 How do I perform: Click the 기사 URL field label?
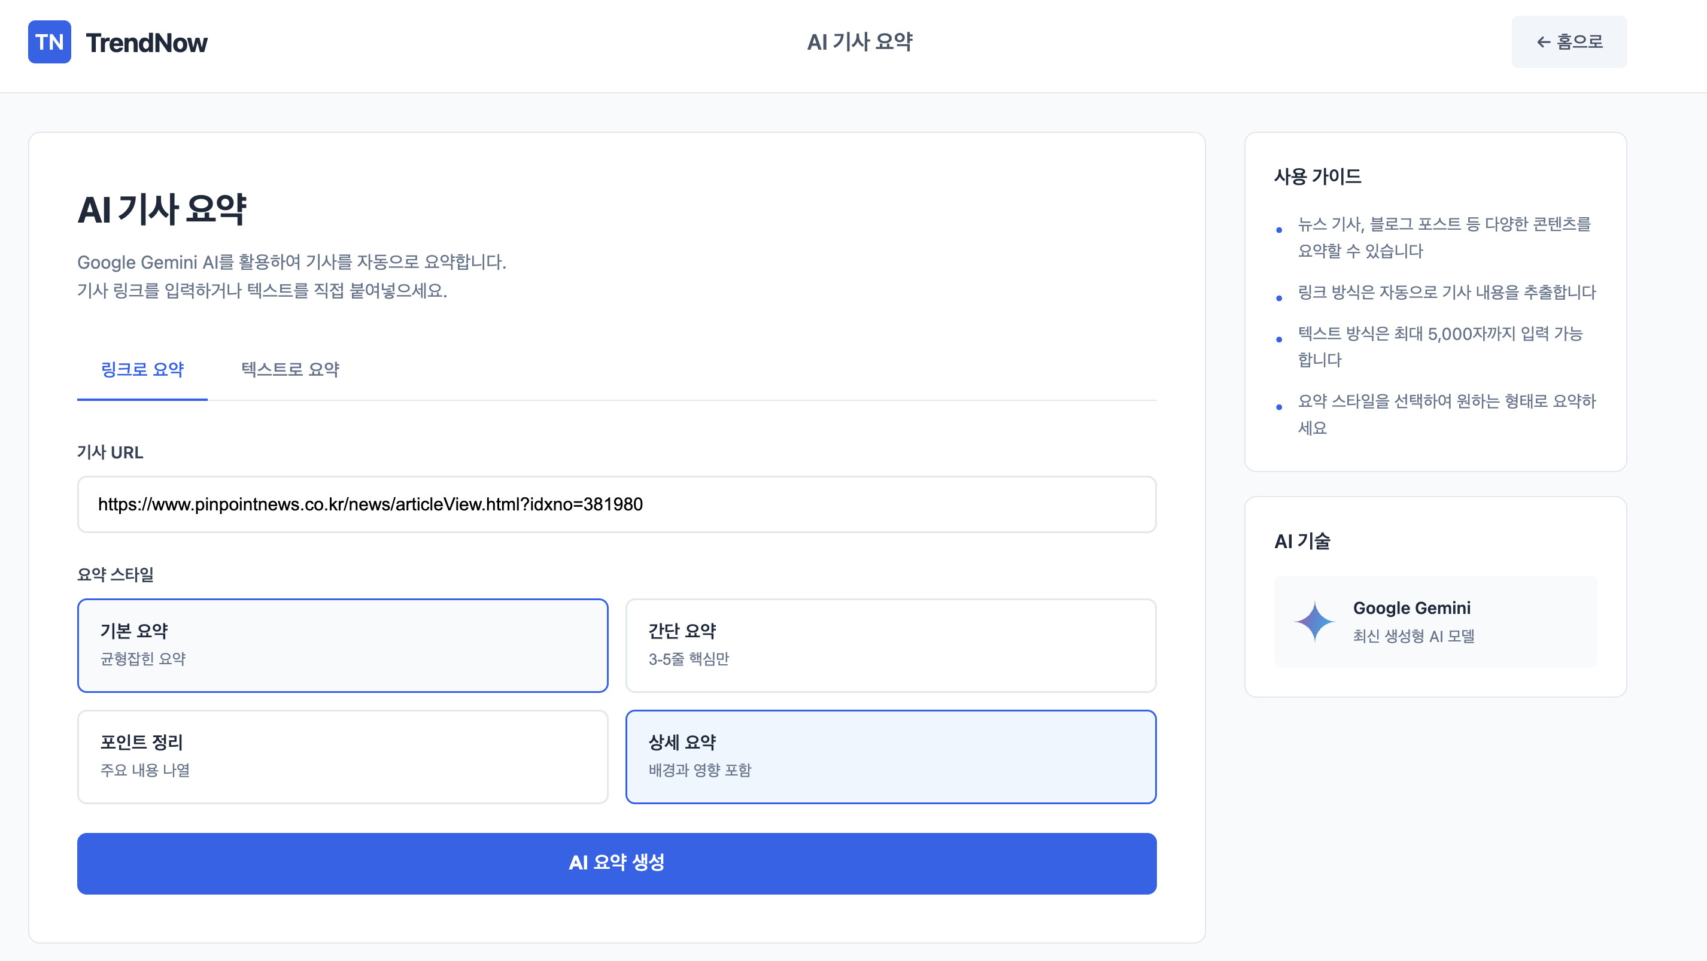110,452
